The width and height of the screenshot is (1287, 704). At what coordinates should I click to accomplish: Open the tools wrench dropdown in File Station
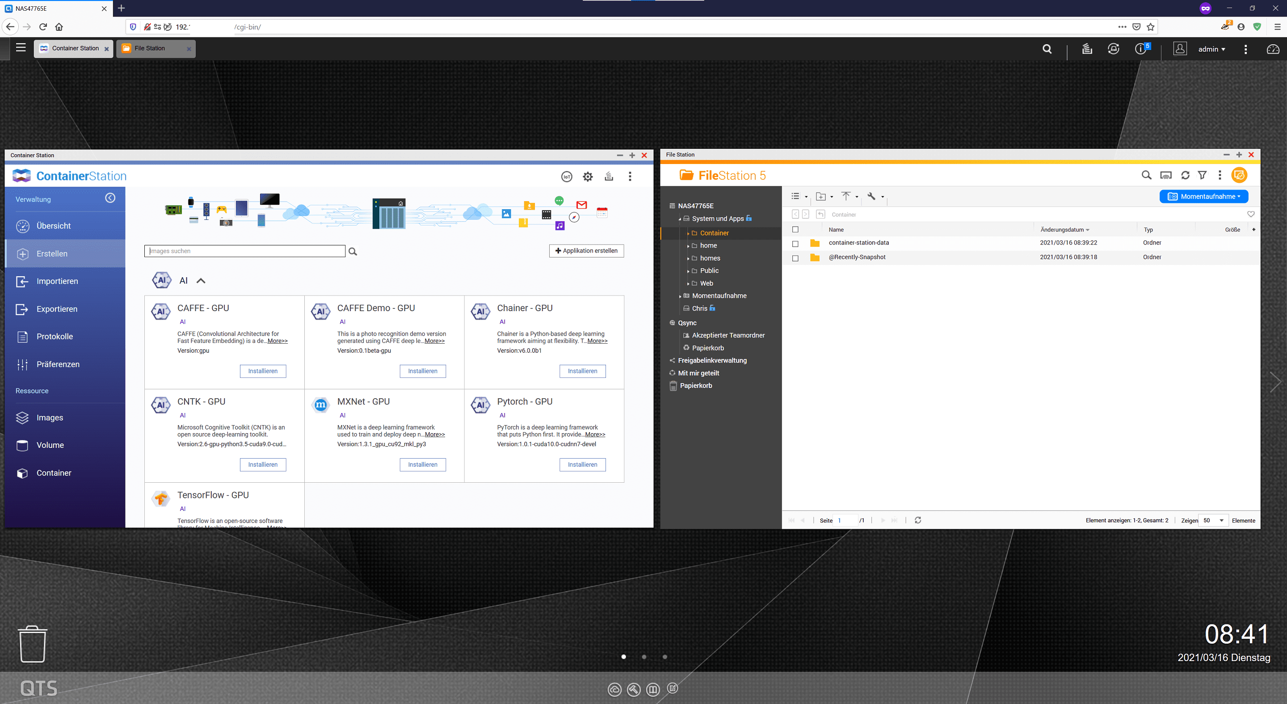[x=875, y=196]
